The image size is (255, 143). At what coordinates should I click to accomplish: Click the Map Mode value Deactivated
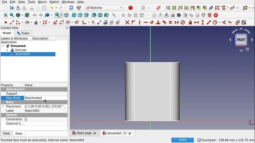tap(46, 98)
